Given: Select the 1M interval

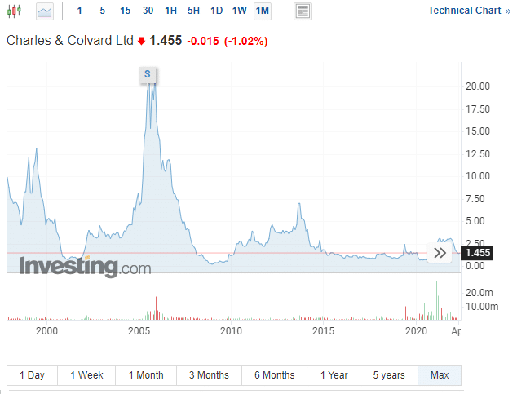Looking at the screenshot, I should click(x=263, y=11).
